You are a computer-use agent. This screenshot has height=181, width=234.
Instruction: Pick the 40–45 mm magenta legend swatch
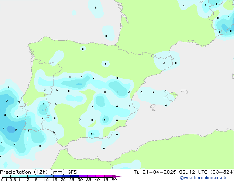pyautogui.click(x=100, y=176)
